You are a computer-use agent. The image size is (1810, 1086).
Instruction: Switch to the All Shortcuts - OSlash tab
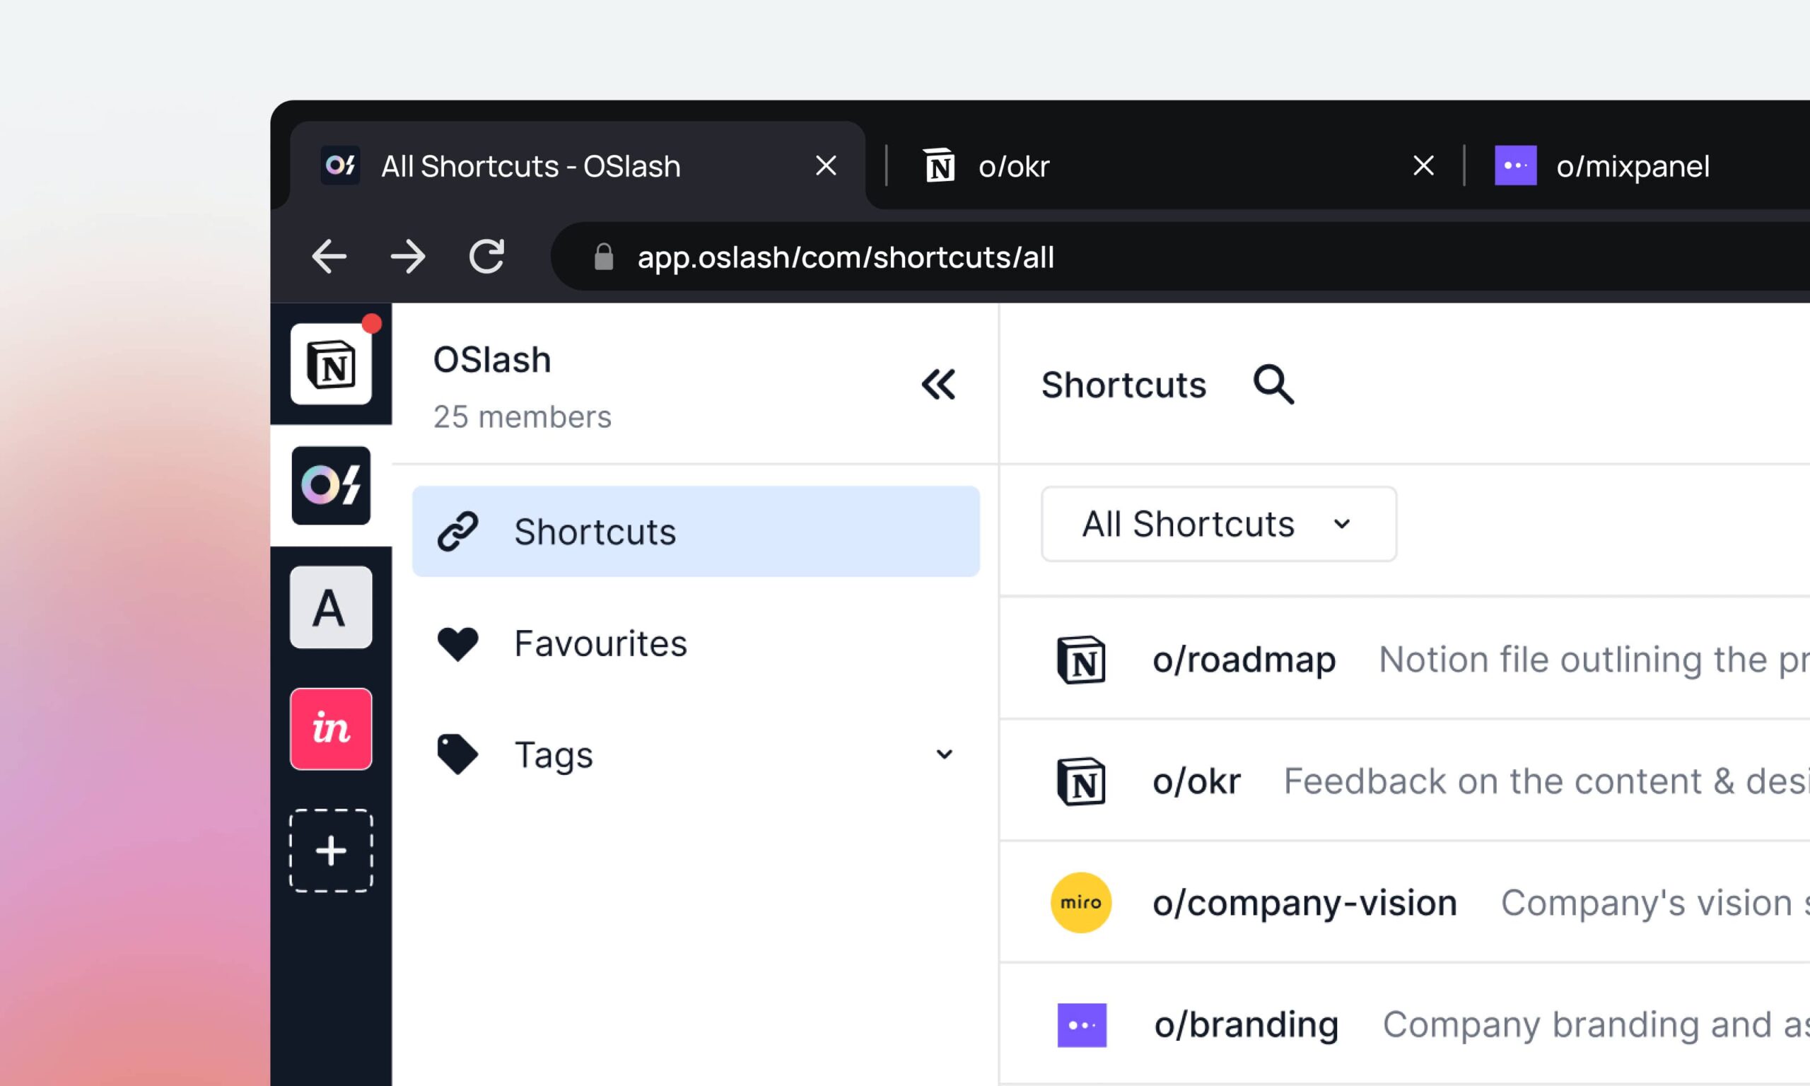(578, 165)
